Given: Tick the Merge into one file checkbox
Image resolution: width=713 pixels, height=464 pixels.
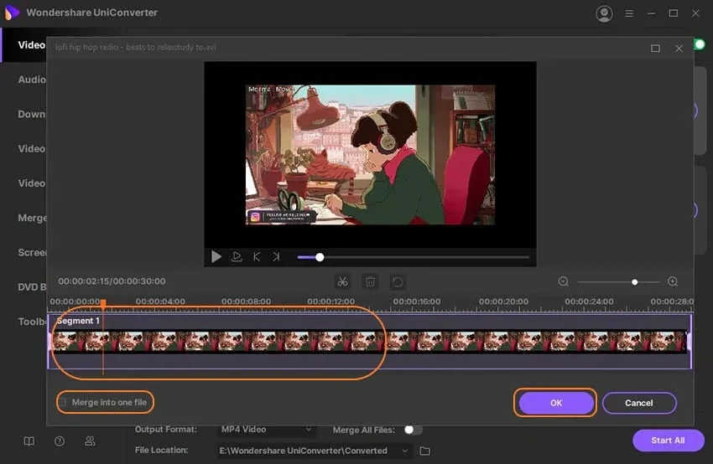Looking at the screenshot, I should pos(63,402).
